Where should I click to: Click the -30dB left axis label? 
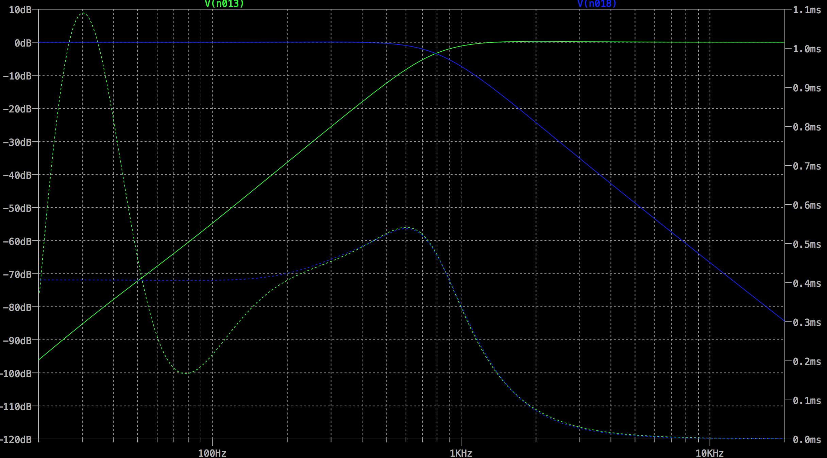(17, 142)
